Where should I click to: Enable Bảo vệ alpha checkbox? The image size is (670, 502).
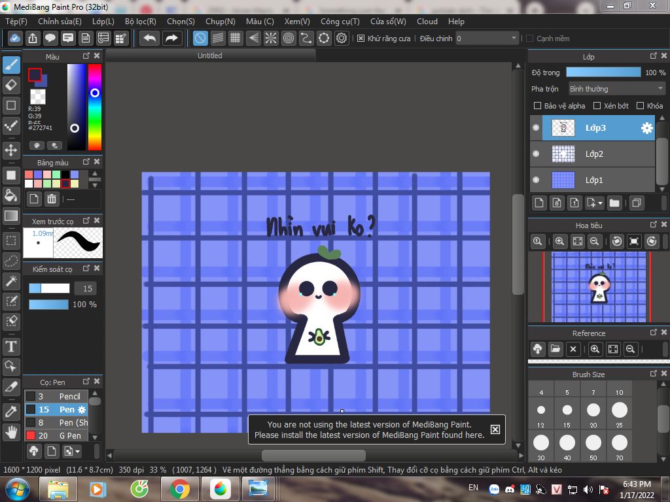coord(538,105)
